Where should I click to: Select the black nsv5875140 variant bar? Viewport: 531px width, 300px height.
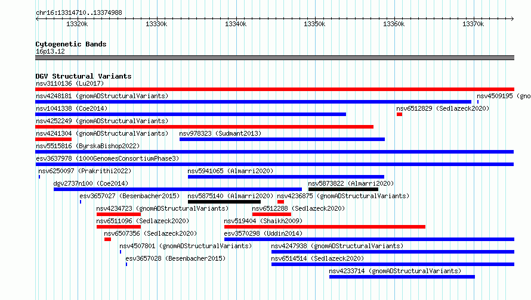click(x=224, y=202)
